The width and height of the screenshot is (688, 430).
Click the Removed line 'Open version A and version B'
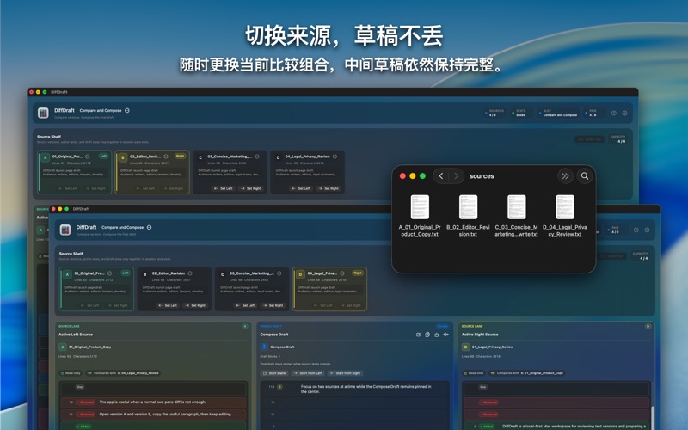154,414
